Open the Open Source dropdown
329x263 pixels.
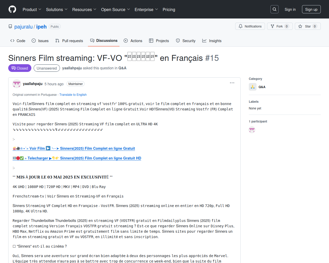click(x=116, y=10)
